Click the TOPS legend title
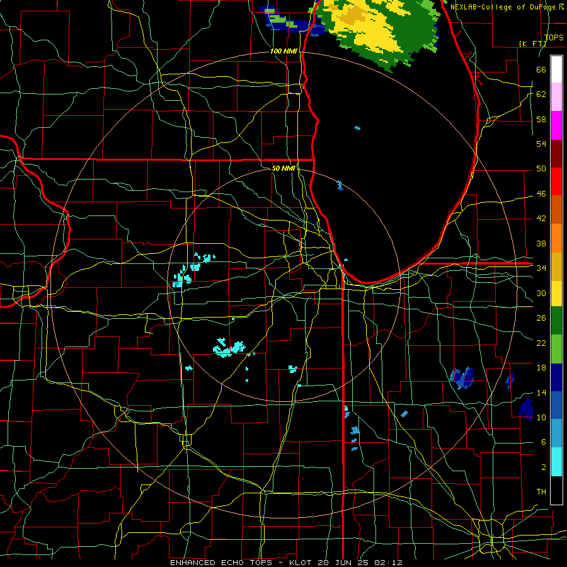Image resolution: width=567 pixels, height=567 pixels. (x=554, y=37)
